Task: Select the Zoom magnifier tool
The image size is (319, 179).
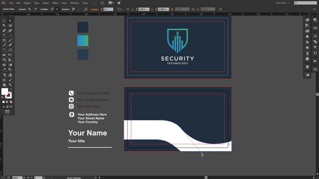Action: coord(10,85)
